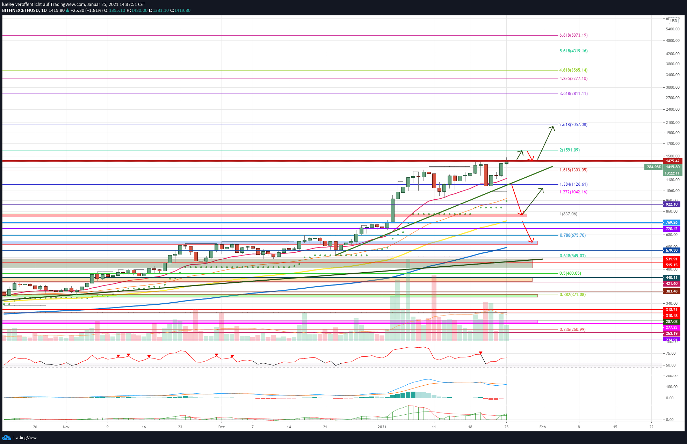
Task: Click the Nov label on time axis
Action: 66,427
